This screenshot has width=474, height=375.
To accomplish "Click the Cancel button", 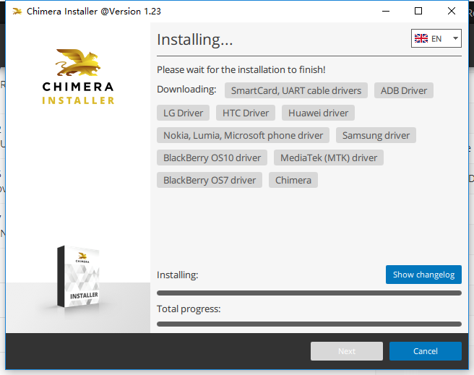I will pyautogui.click(x=426, y=351).
